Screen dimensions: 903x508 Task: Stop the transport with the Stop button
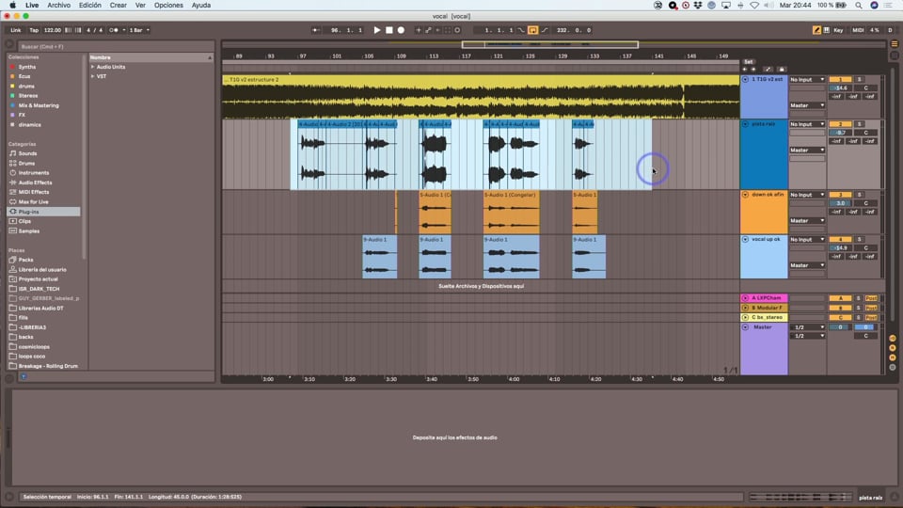click(x=389, y=30)
